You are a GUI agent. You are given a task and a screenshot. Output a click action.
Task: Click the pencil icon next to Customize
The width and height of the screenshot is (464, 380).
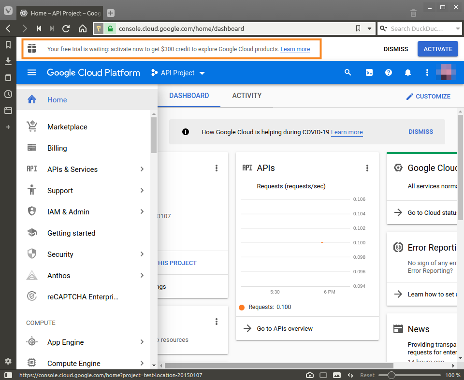tap(409, 97)
